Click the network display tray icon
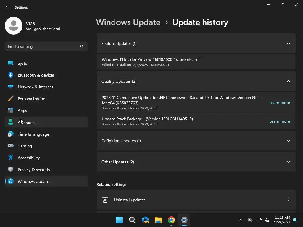303x227 pixels. [259, 220]
